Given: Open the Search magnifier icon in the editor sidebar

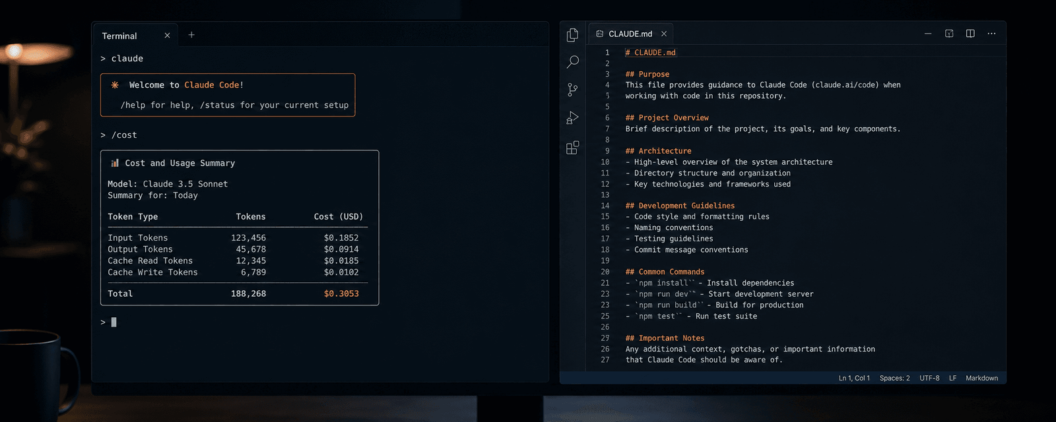Looking at the screenshot, I should click(572, 62).
